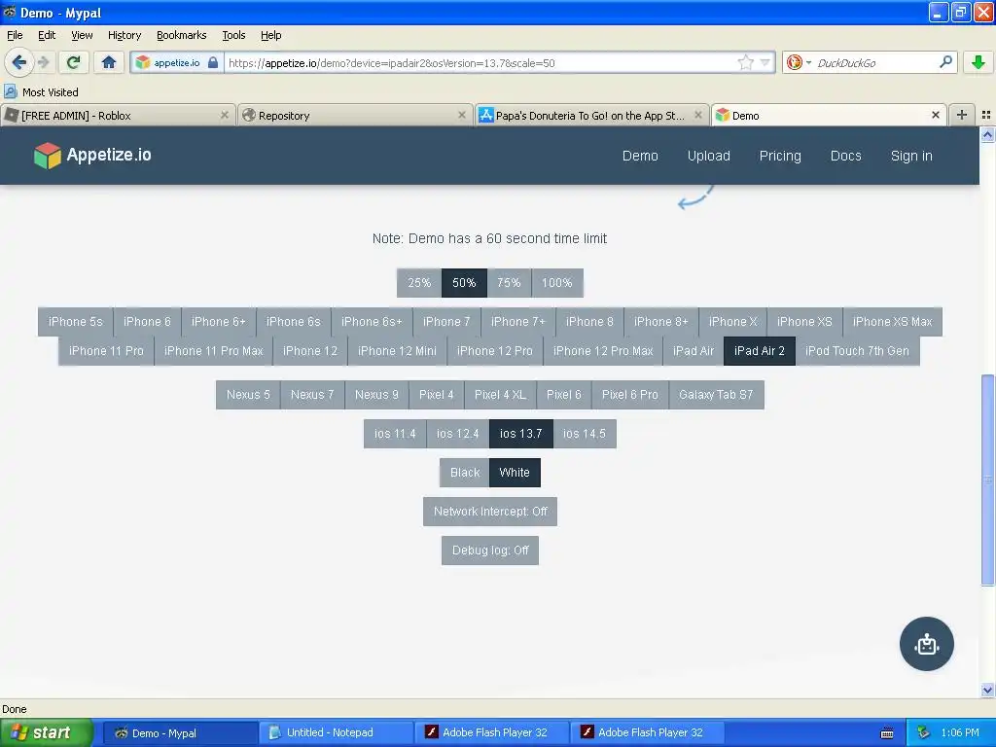Open the Most Visited bookmarks folder
The height and width of the screenshot is (747, 996).
pyautogui.click(x=41, y=92)
